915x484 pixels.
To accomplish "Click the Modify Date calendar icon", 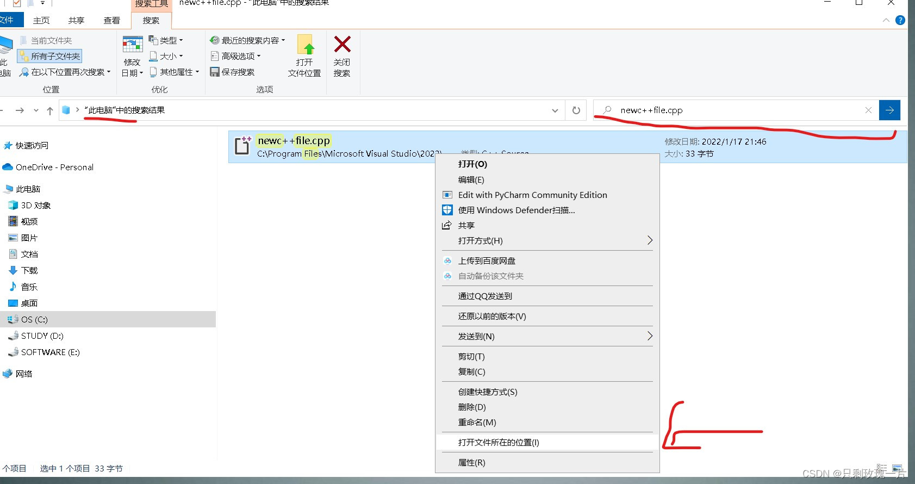I will click(132, 45).
